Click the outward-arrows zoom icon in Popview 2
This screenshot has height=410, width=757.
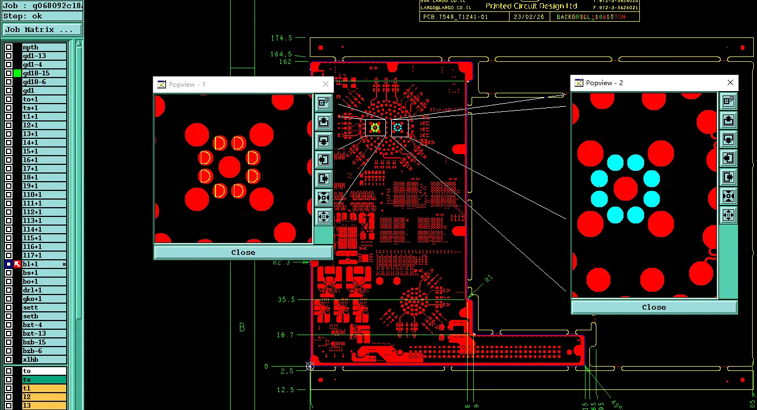(x=728, y=215)
